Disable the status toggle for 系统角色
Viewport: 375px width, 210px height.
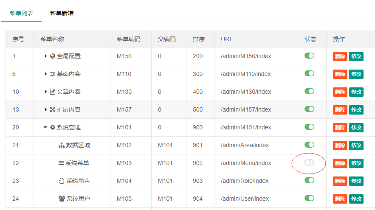pyautogui.click(x=309, y=180)
